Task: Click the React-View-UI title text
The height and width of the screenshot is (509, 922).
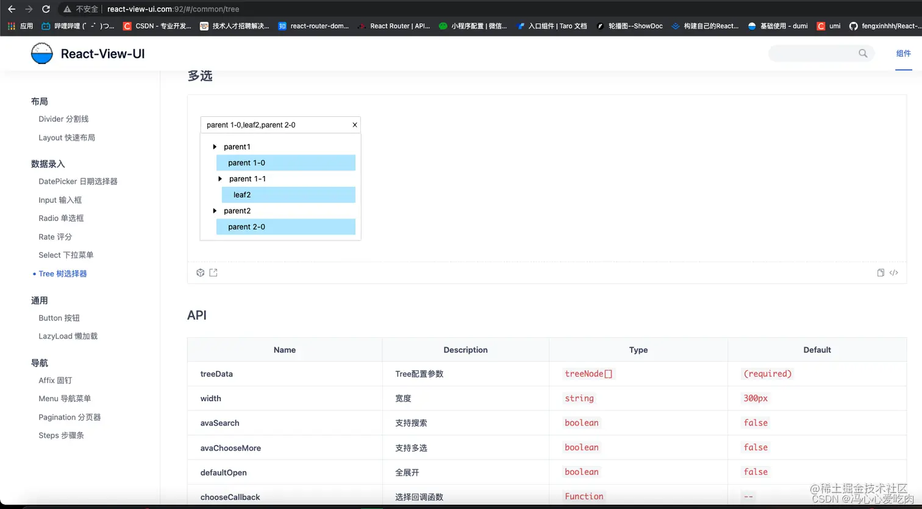Action: coord(103,54)
